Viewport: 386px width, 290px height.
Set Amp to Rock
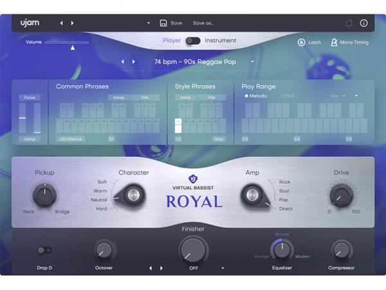point(284,182)
